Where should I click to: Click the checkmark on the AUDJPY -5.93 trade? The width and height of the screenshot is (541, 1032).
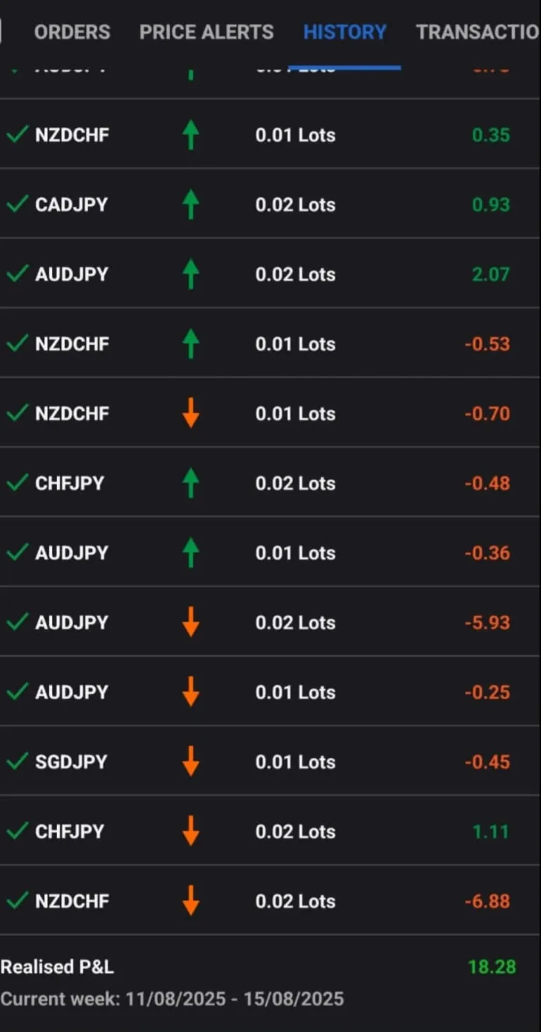[17, 622]
